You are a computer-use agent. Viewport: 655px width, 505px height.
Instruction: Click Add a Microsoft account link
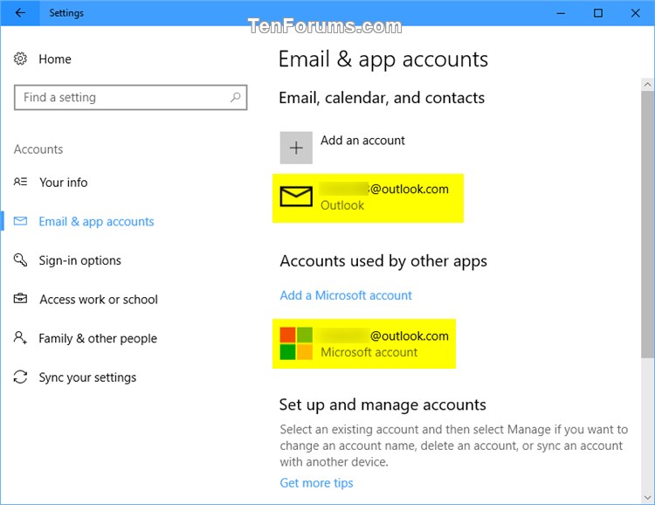(346, 295)
